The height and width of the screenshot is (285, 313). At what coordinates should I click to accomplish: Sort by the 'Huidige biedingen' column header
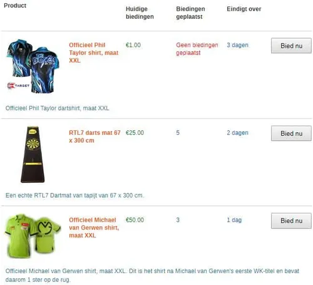140,13
